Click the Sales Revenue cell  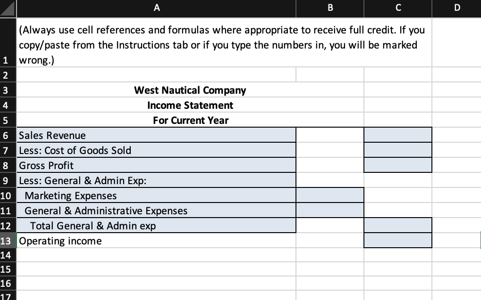pyautogui.click(x=156, y=135)
